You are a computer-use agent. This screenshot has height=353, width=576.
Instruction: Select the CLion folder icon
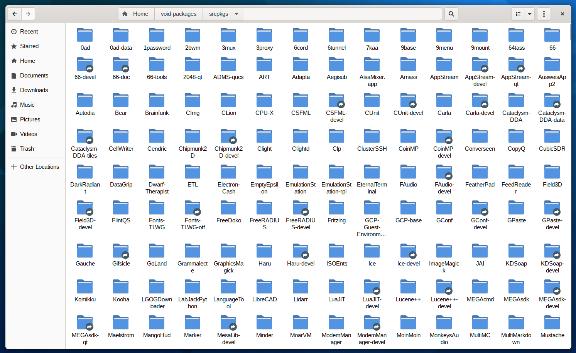228,100
